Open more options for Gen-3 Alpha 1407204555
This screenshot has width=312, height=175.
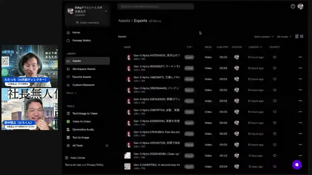point(300,57)
